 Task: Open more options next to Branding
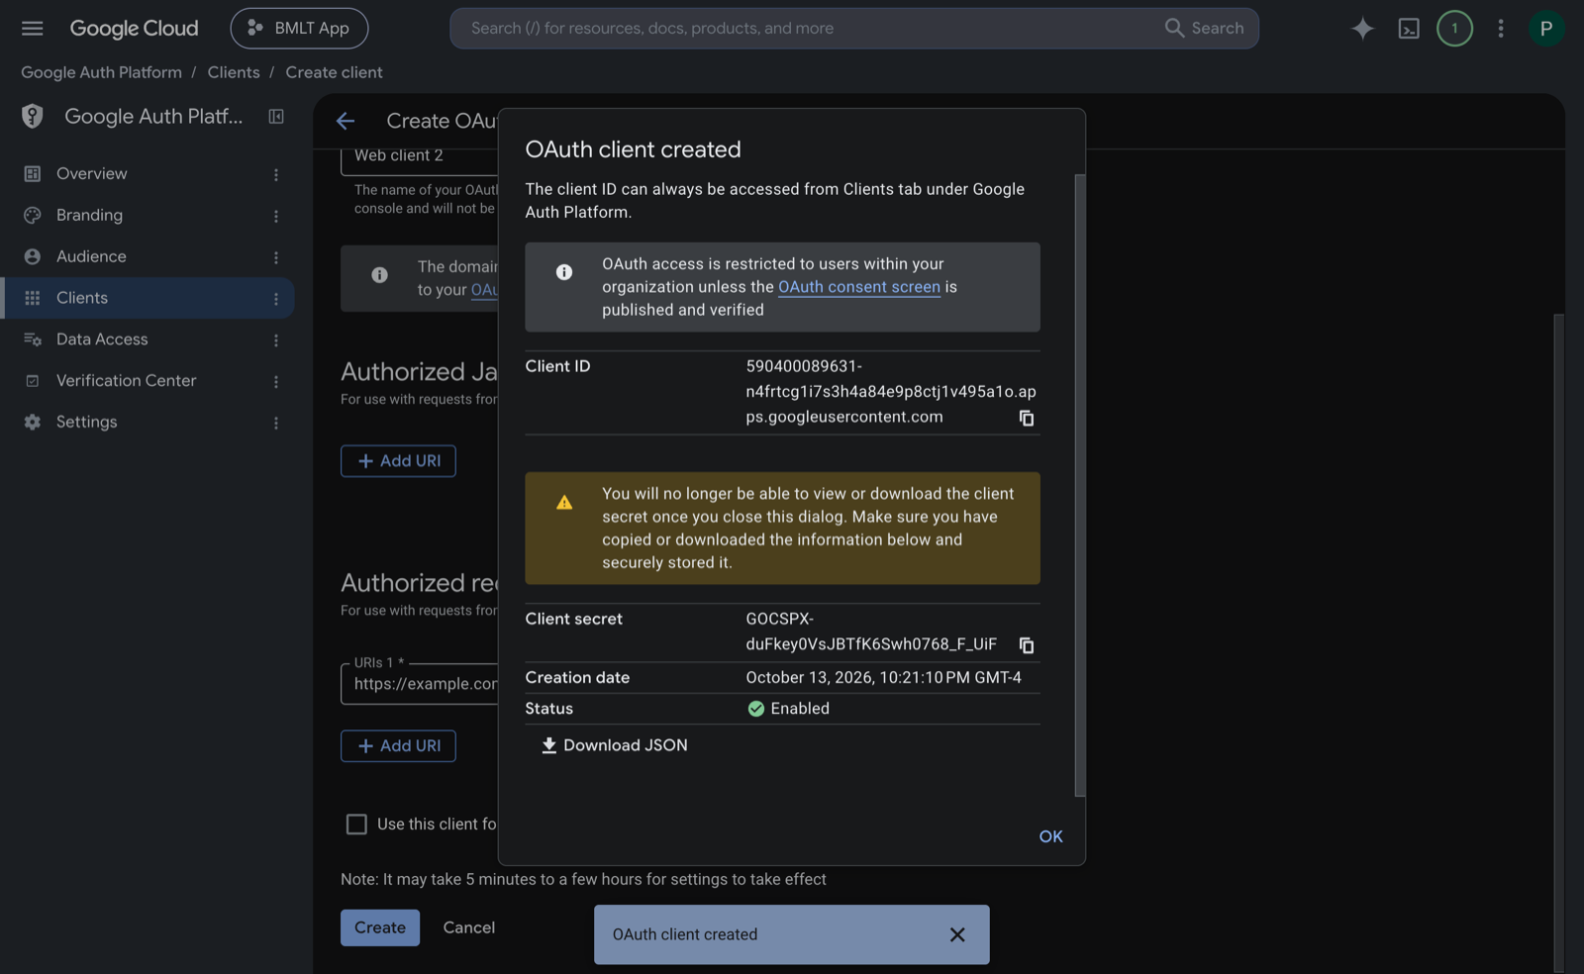pyautogui.click(x=276, y=217)
